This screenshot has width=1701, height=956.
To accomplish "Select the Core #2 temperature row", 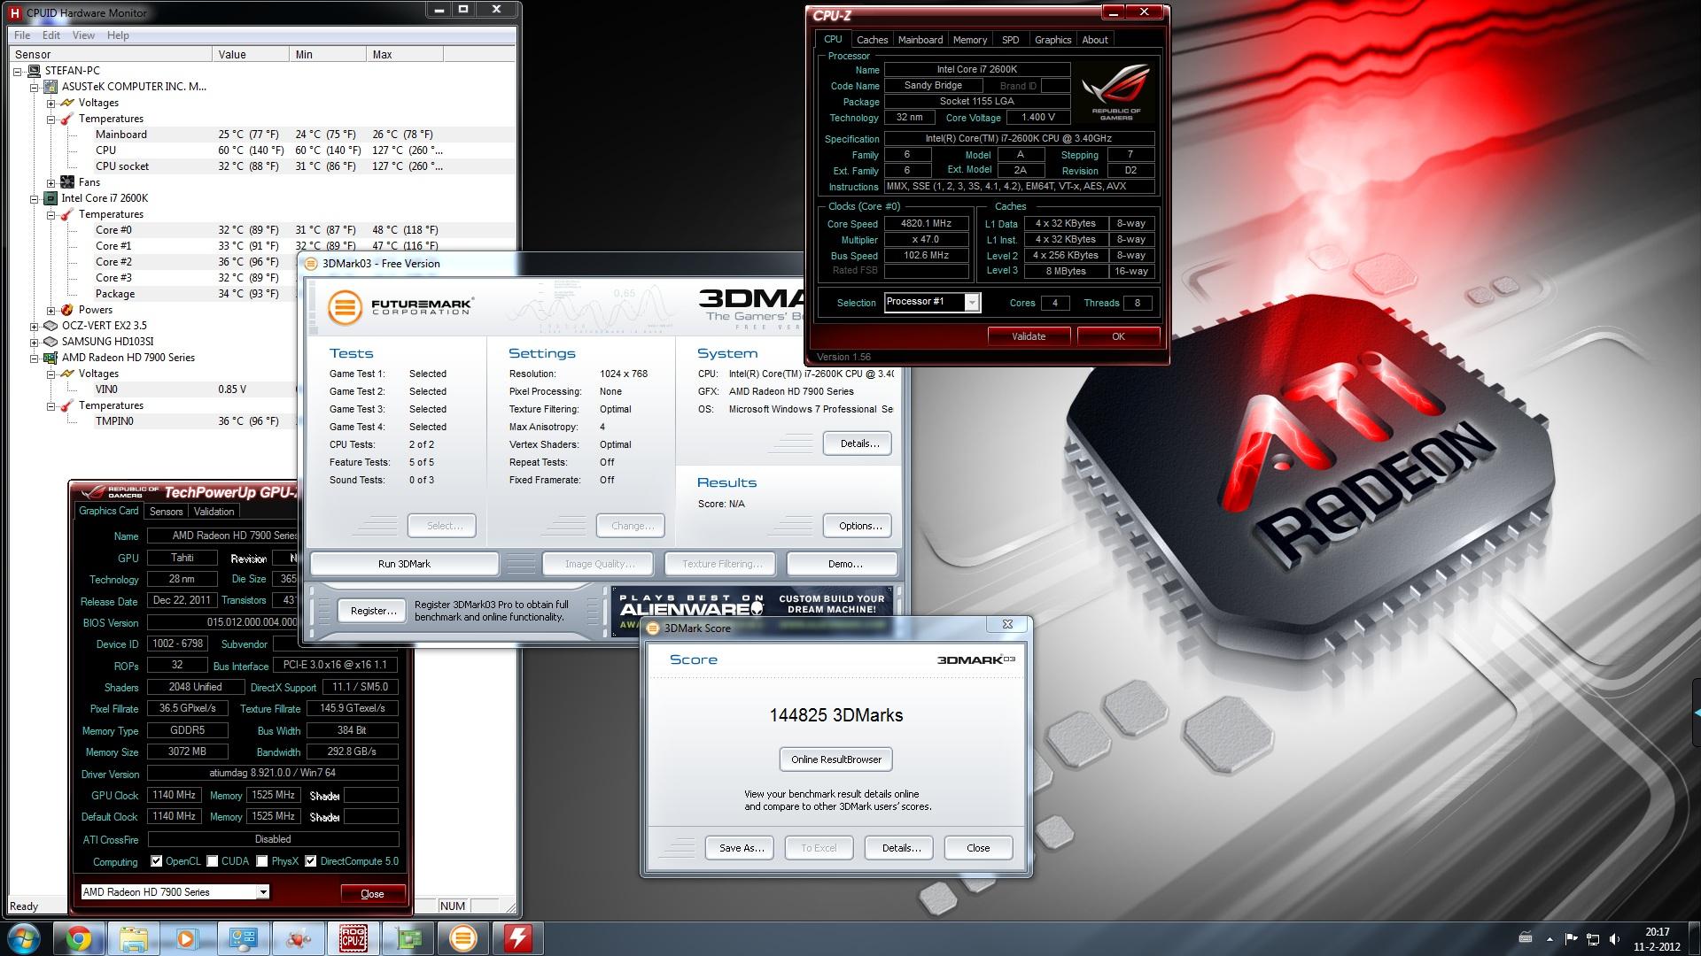I will click(195, 262).
